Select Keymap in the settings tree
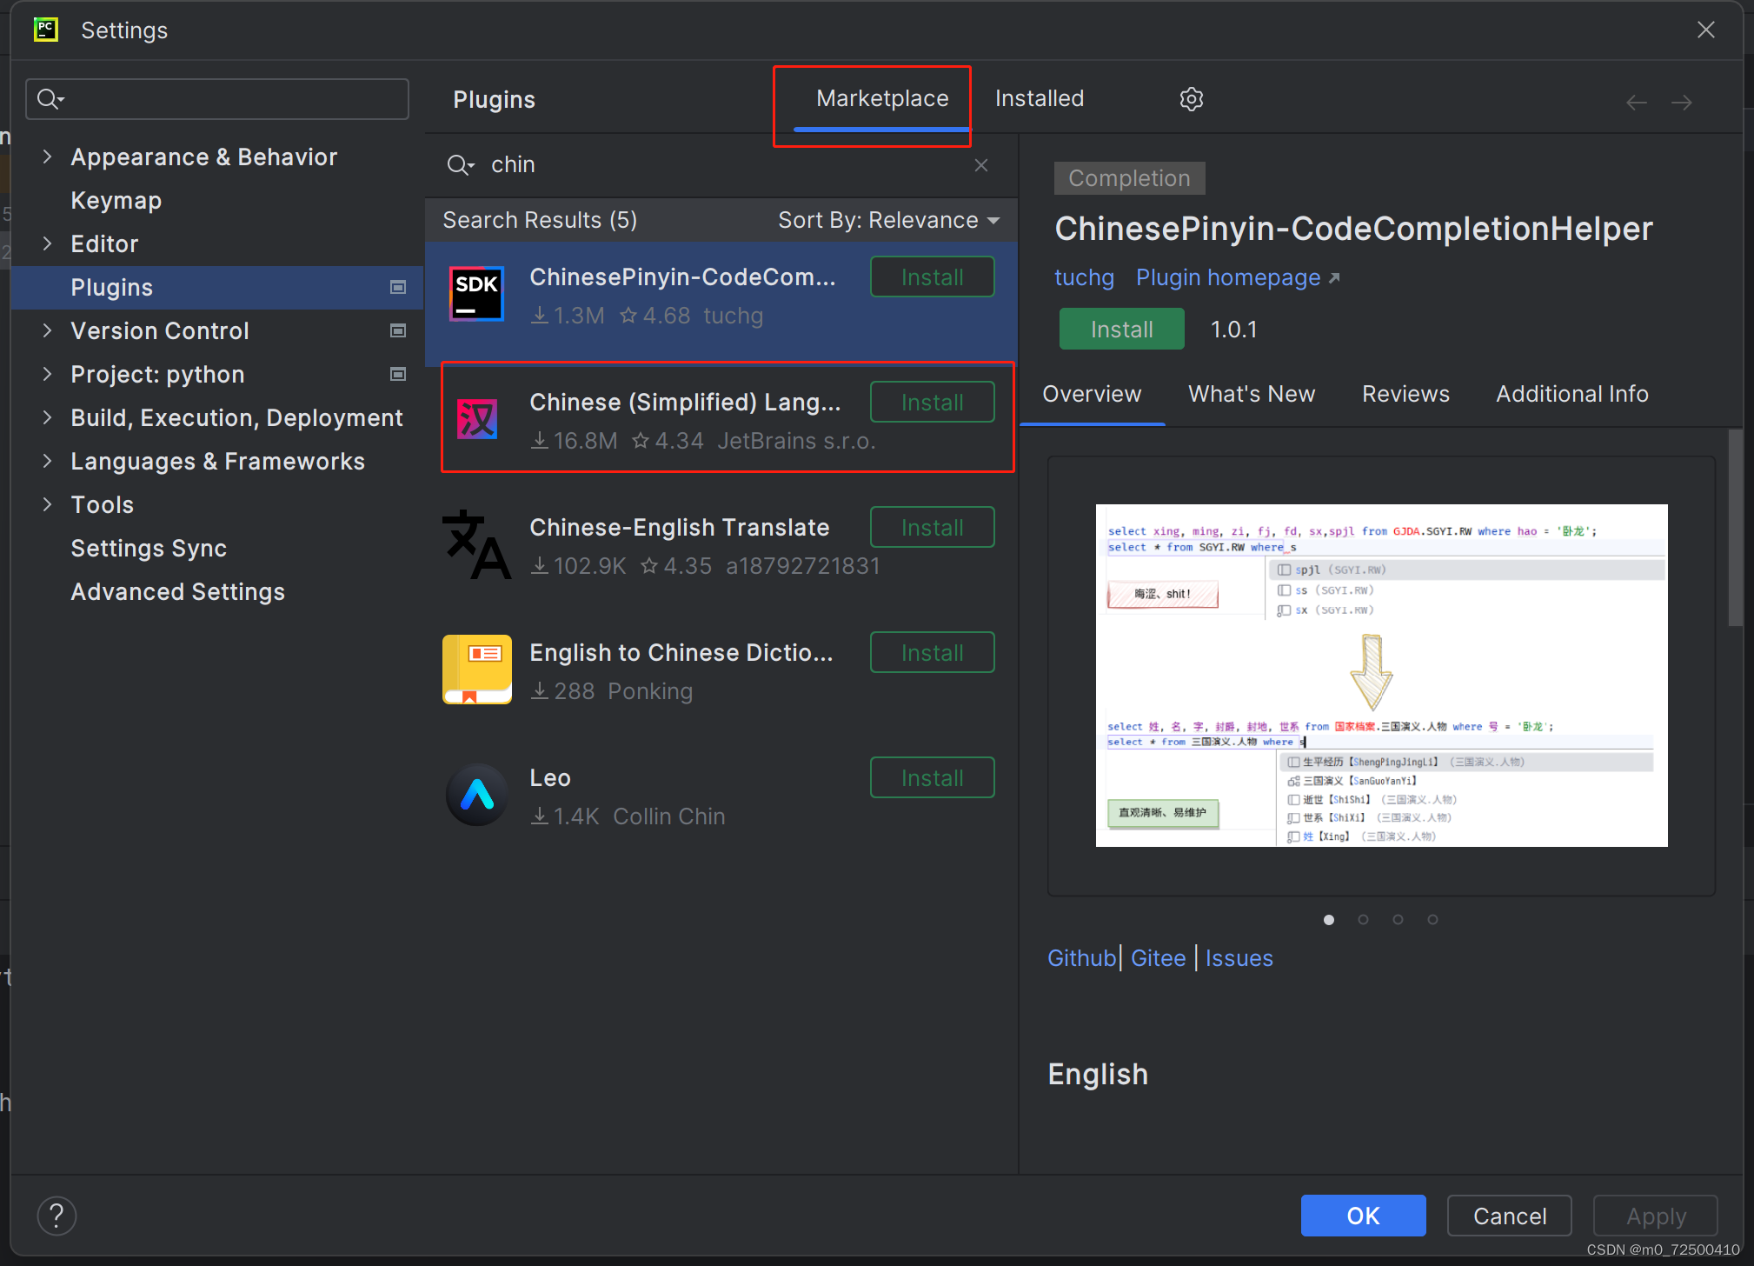The image size is (1754, 1266). point(116,200)
